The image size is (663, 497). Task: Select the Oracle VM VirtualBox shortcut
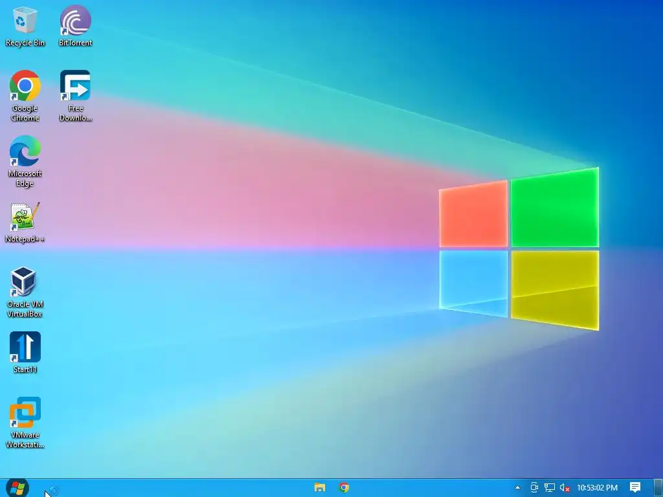pos(25,293)
